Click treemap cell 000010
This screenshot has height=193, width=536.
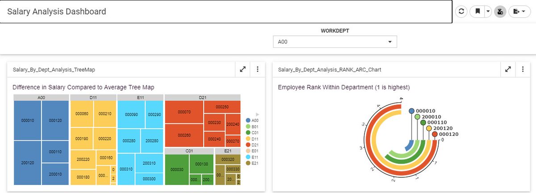point(28,121)
